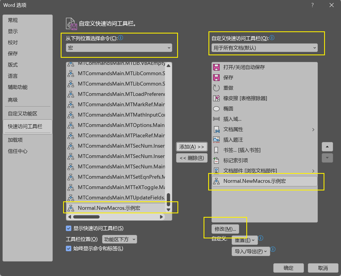The image size is (341, 276).
Task: Select the 橡皮擦 [表格擦除器] eraser icon
Action: click(x=216, y=98)
